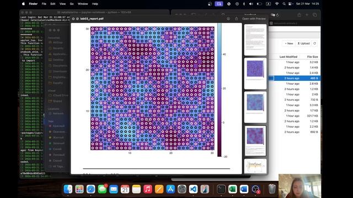
Task: Click file row sized 732 B
Action: 295,100
